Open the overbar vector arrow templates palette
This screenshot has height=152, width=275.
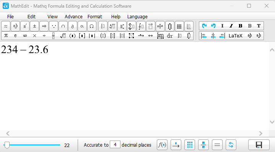[150, 26]
